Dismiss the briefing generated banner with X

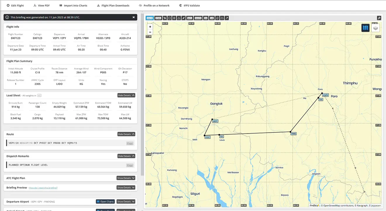(134, 17)
